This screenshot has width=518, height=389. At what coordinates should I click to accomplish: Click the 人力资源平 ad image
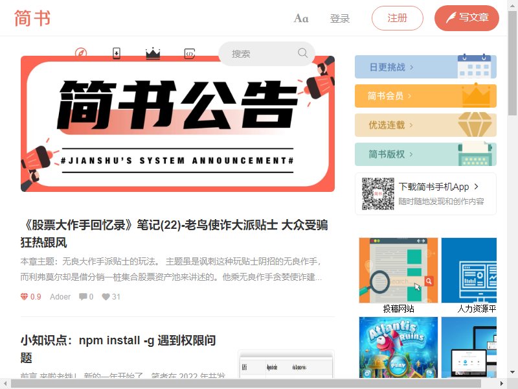[469, 270]
